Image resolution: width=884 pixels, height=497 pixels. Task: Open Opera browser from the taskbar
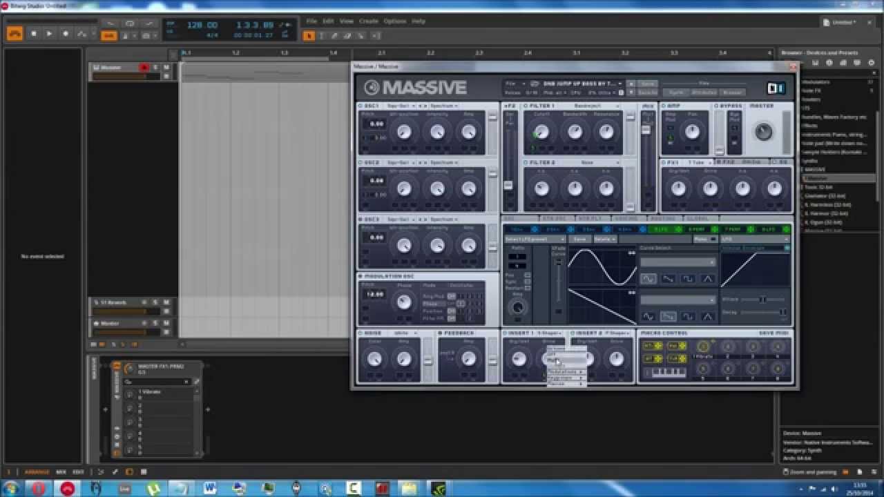[x=39, y=488]
